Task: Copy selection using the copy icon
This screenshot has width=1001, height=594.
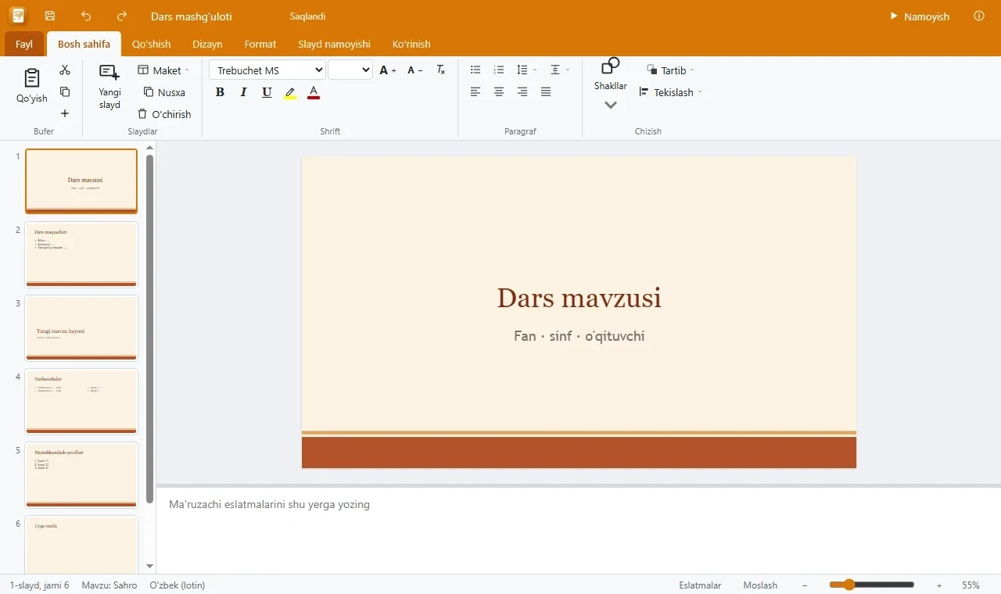Action: (65, 91)
